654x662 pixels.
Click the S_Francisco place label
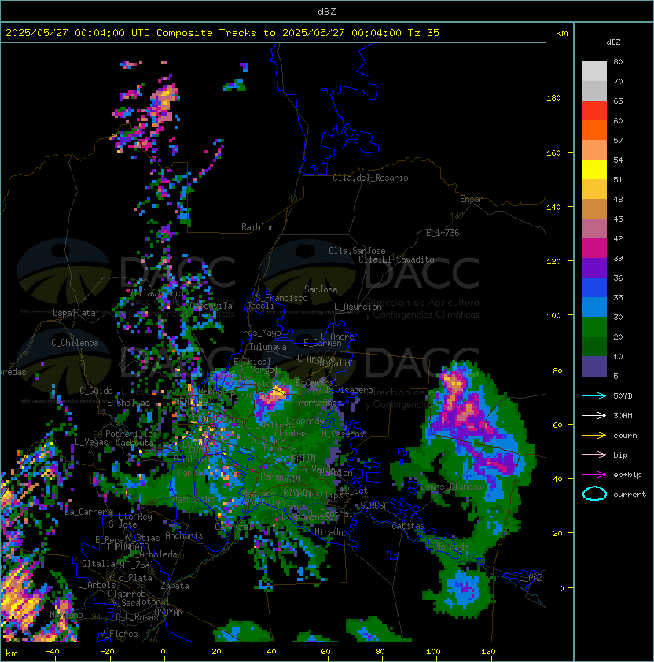click(281, 298)
